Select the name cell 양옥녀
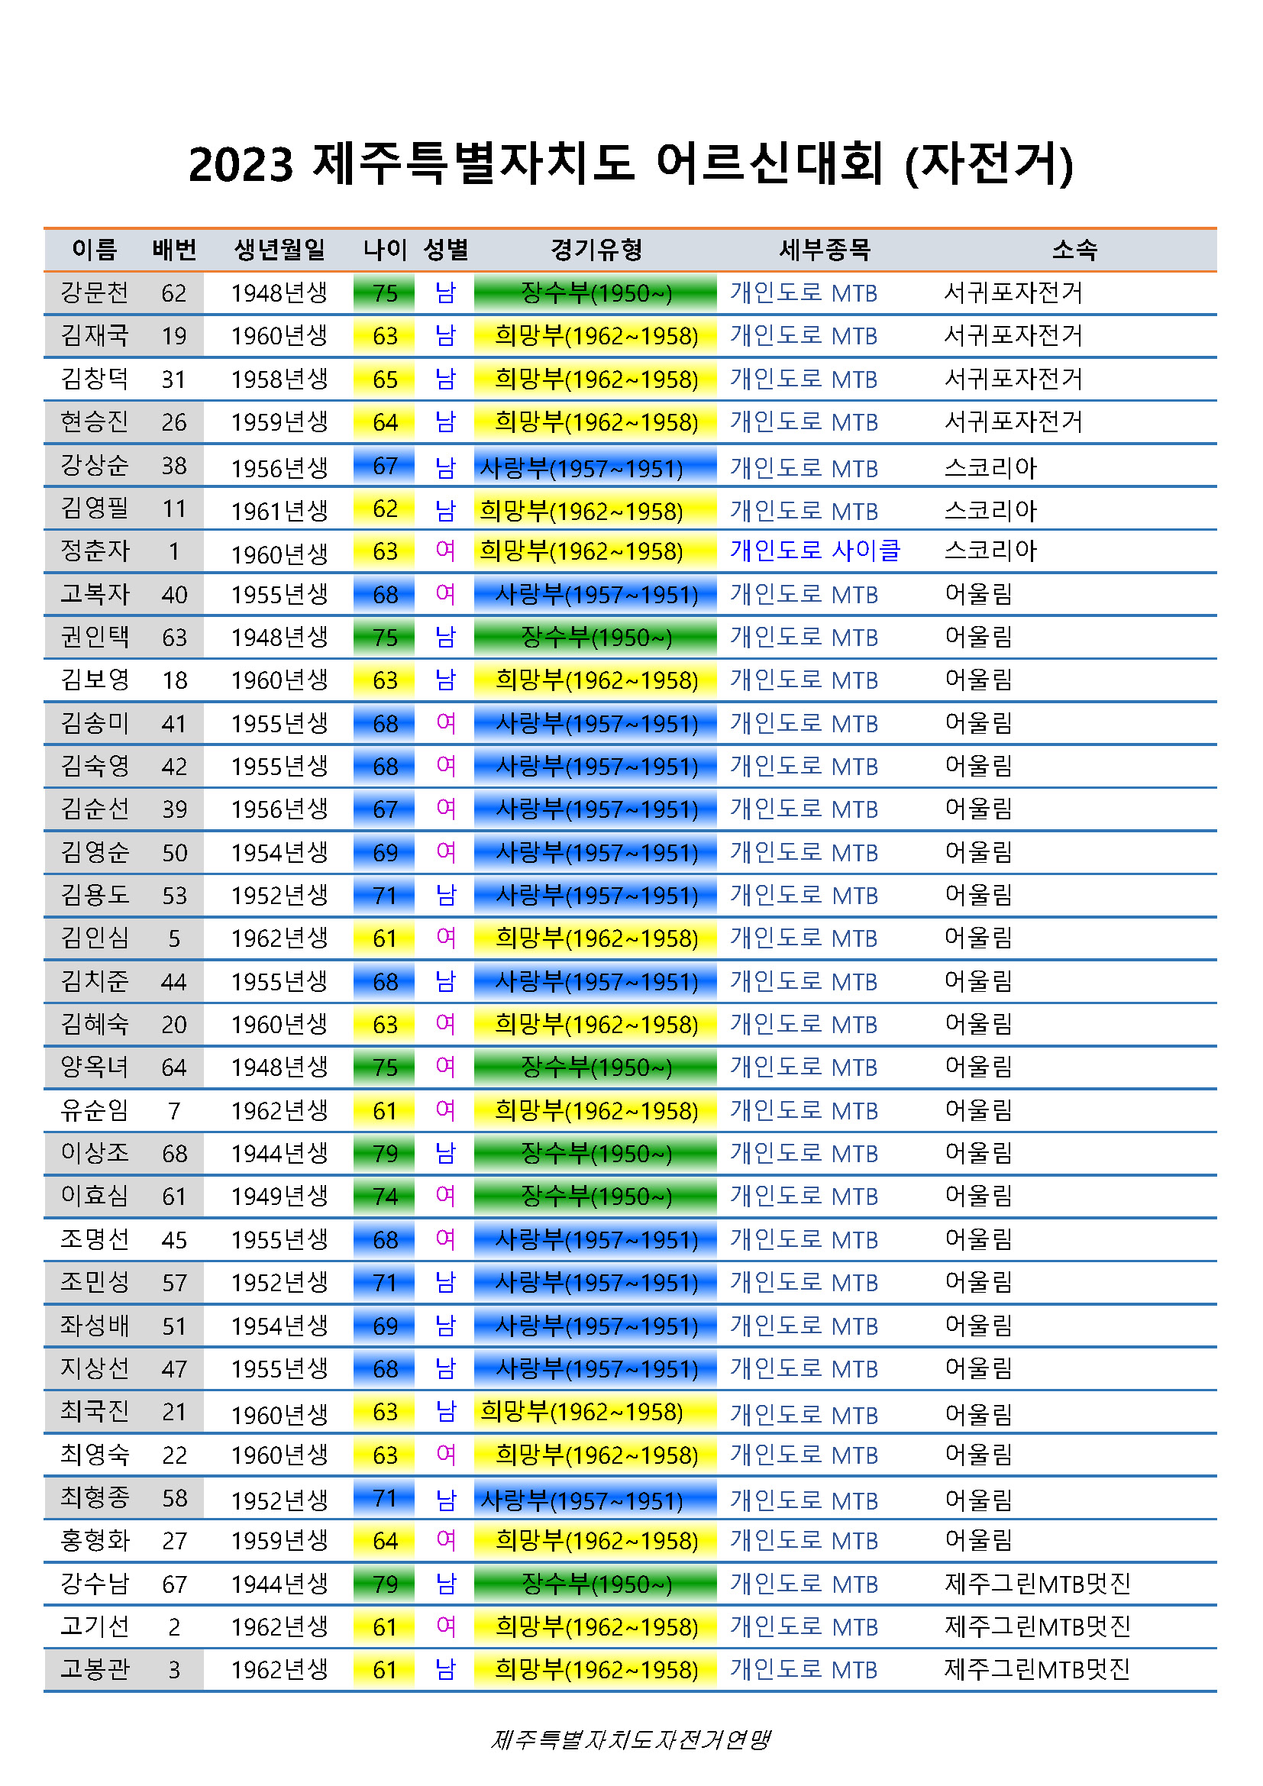 click(94, 1067)
